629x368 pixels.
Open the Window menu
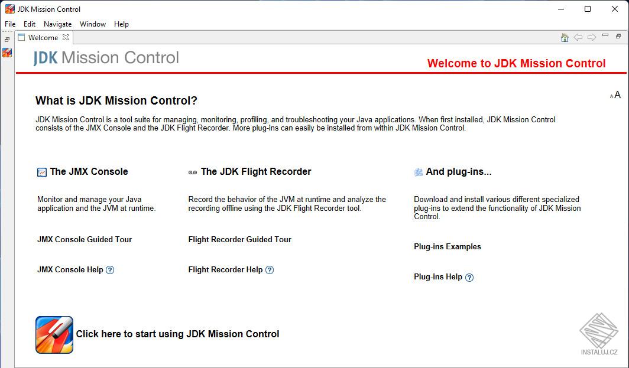pos(93,24)
